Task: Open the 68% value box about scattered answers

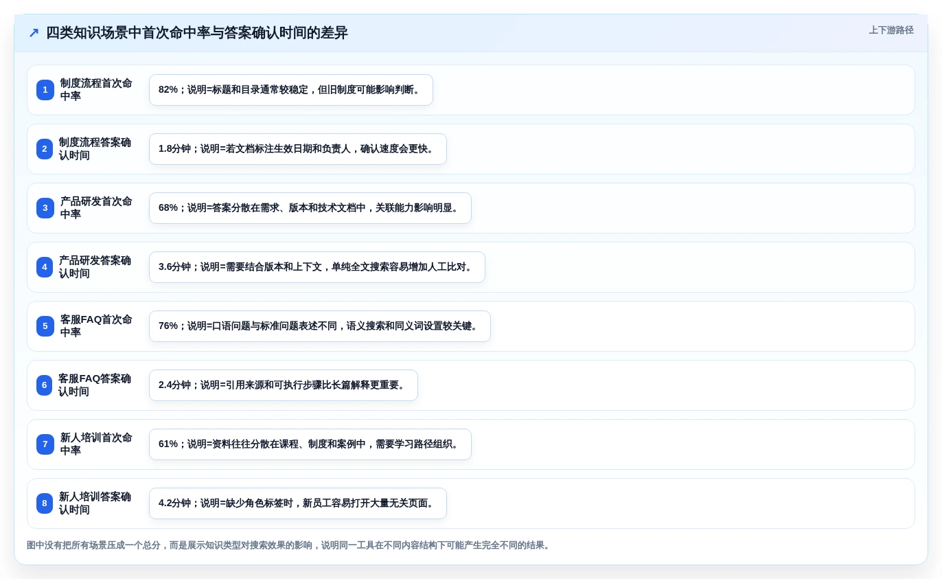Action: 310,208
